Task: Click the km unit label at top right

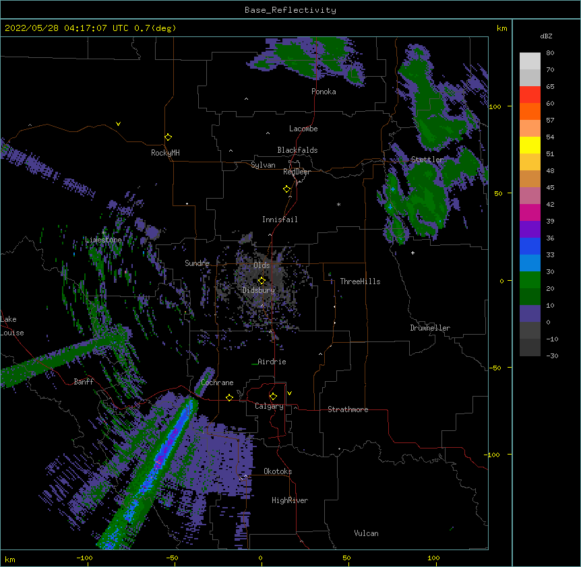Action: click(x=501, y=28)
